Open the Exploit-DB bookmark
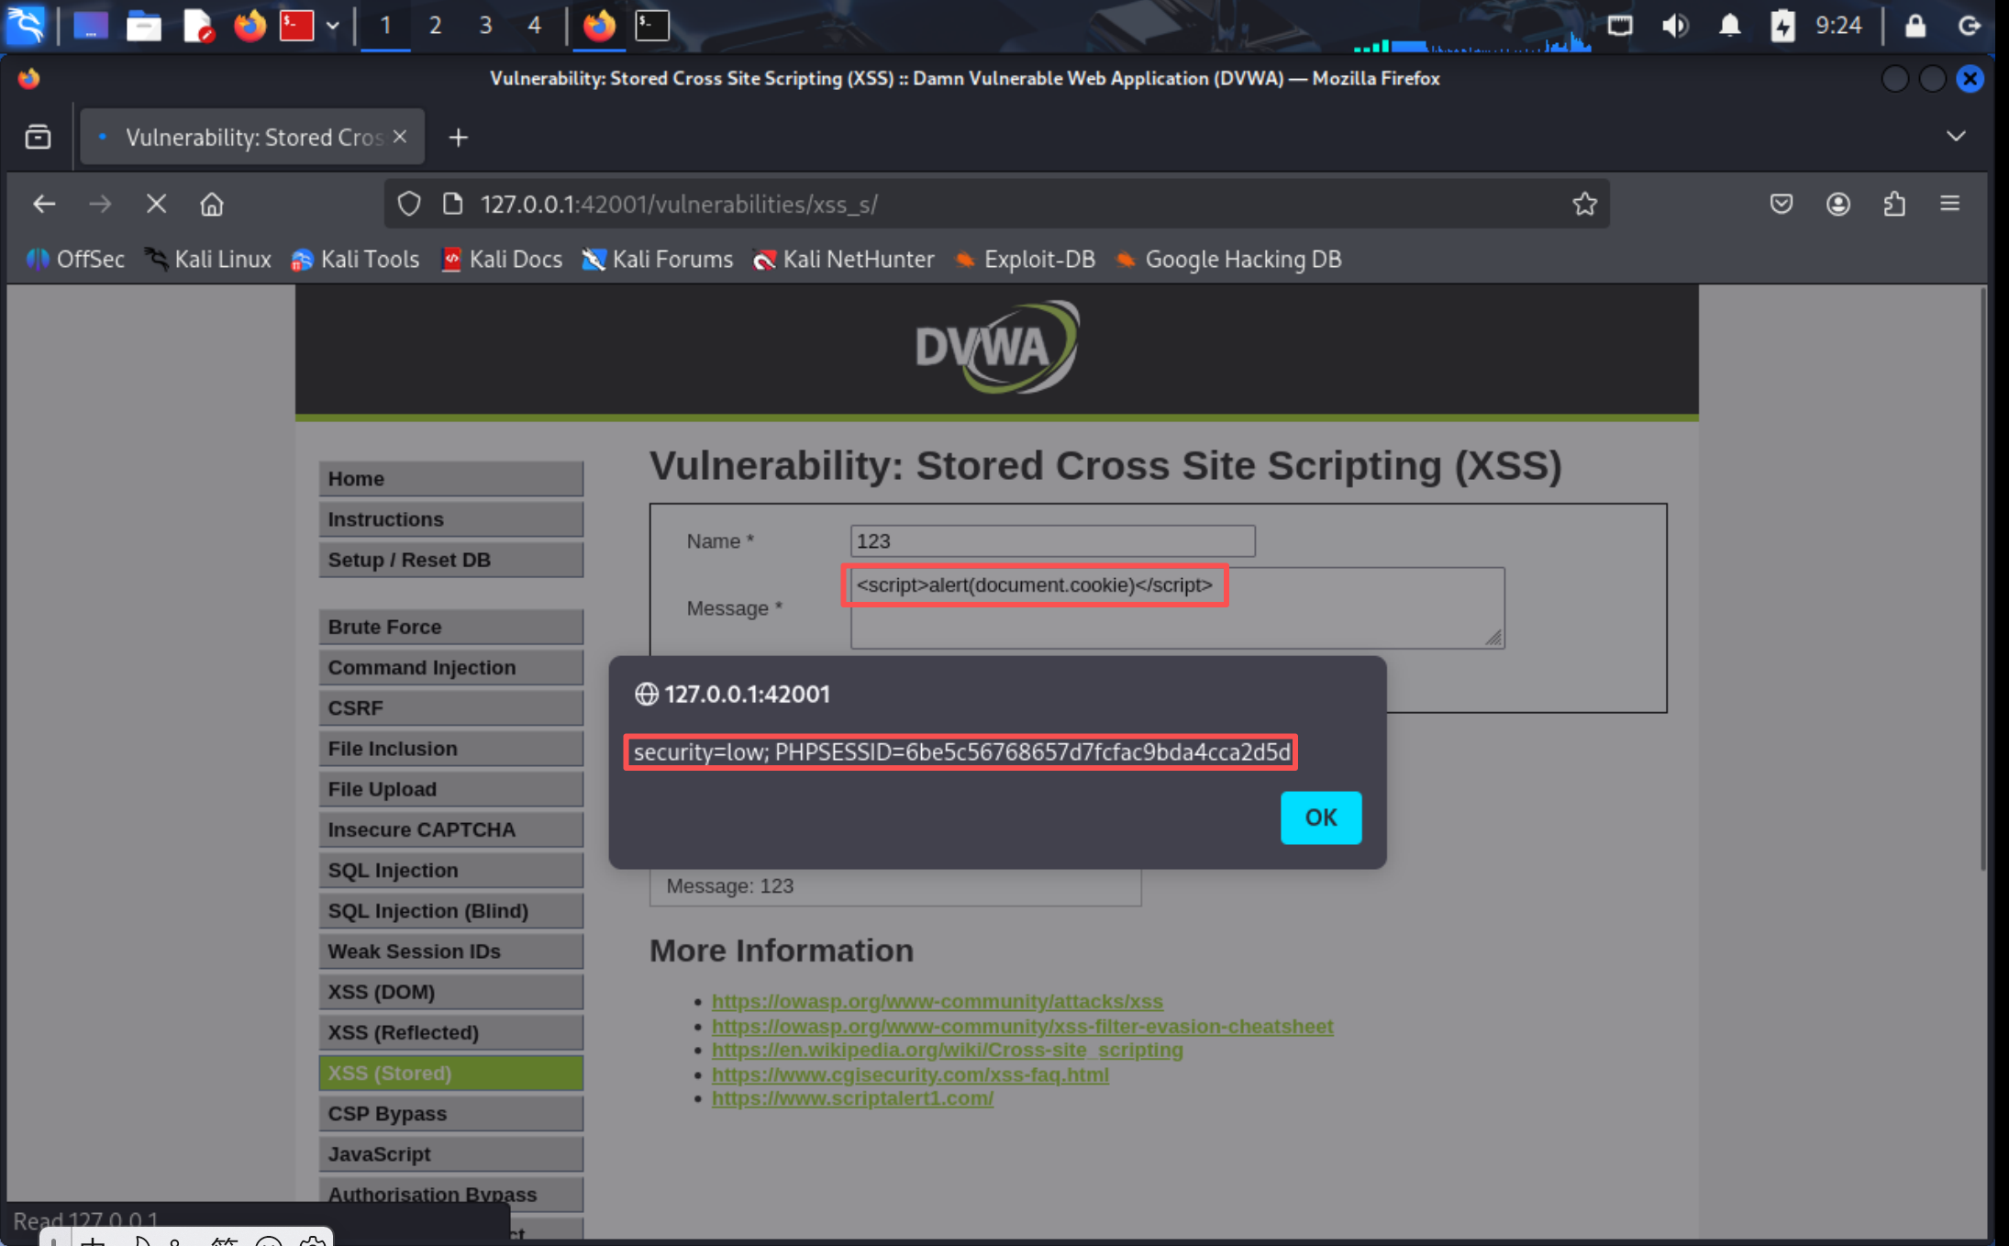2009x1246 pixels. [x=1026, y=260]
